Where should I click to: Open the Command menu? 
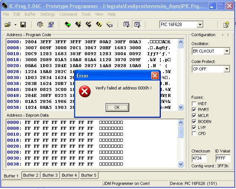coord(68,14)
